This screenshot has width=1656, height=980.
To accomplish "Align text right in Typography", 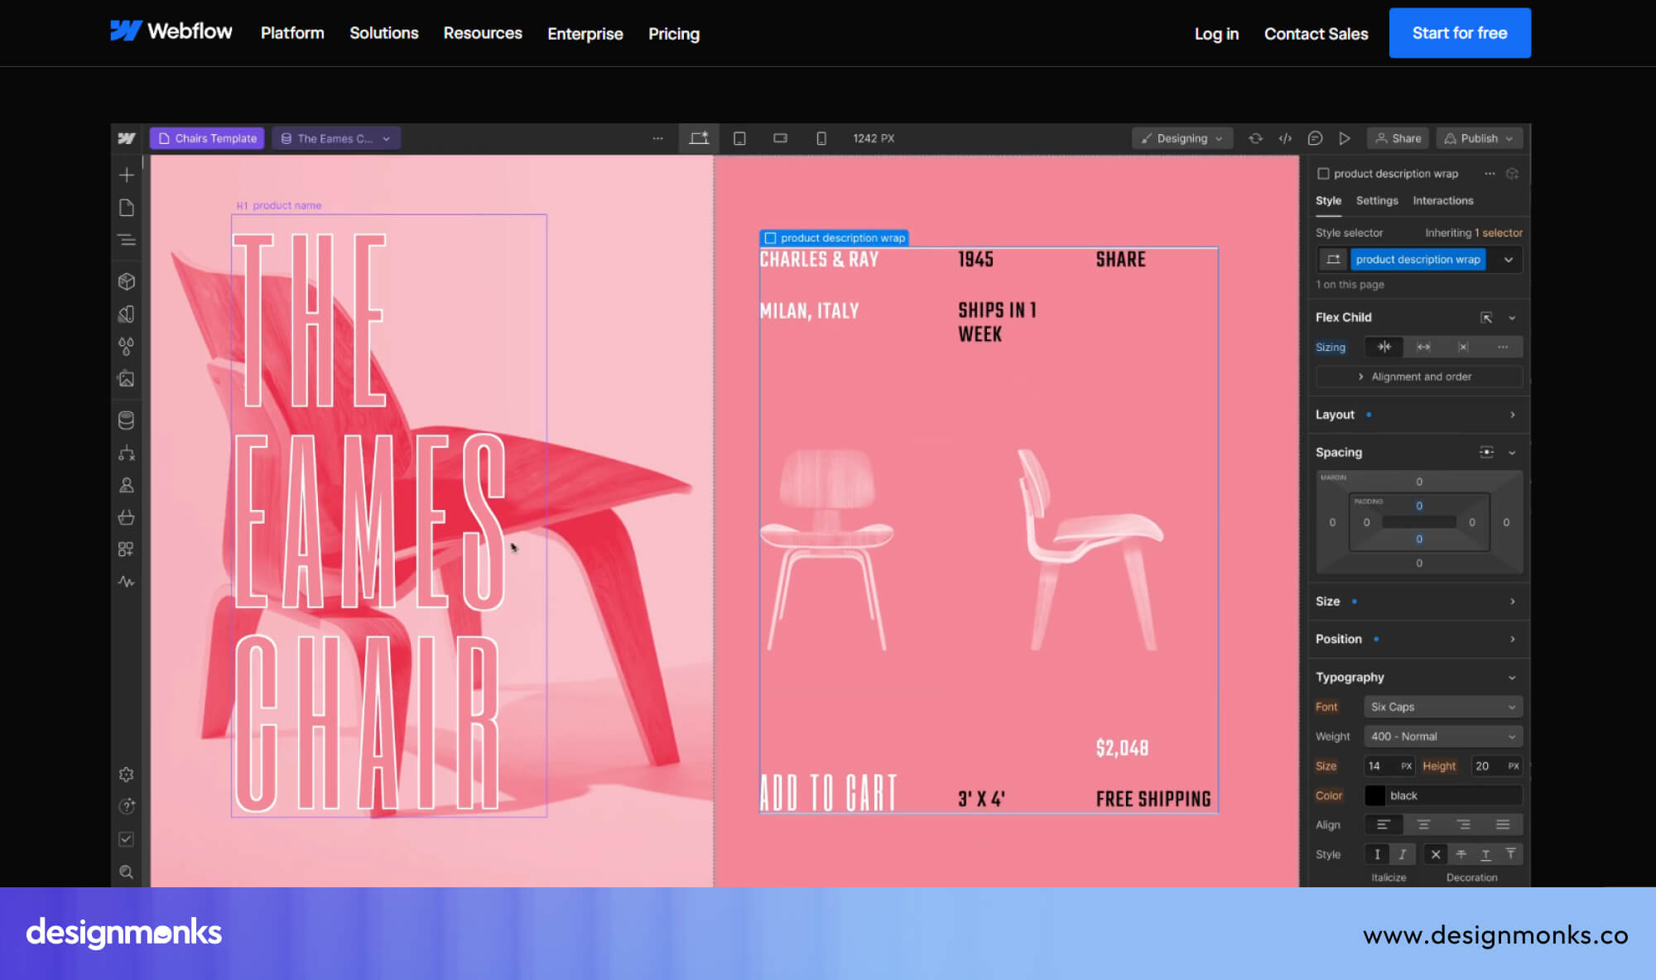I will click(x=1463, y=824).
